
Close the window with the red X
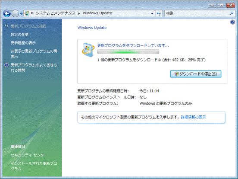[x=231, y=6]
